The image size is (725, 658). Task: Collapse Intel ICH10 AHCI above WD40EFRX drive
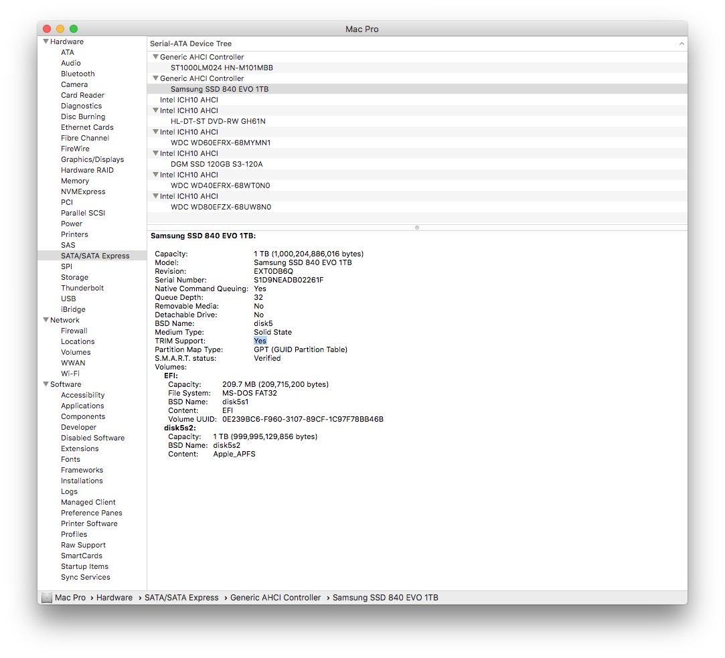coord(156,175)
